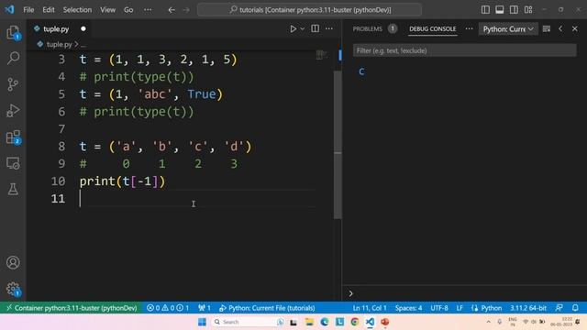Click the code line print(t[-1])

[122, 181]
